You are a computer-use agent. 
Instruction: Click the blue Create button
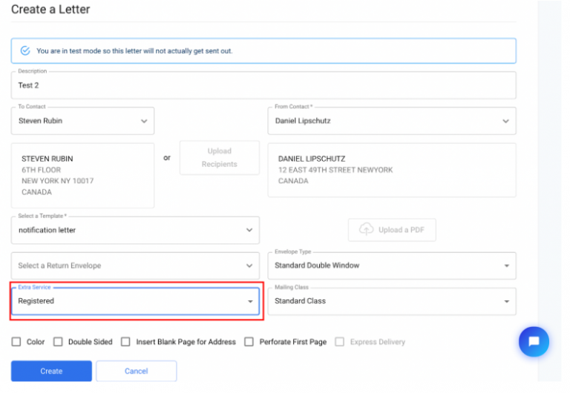click(51, 371)
